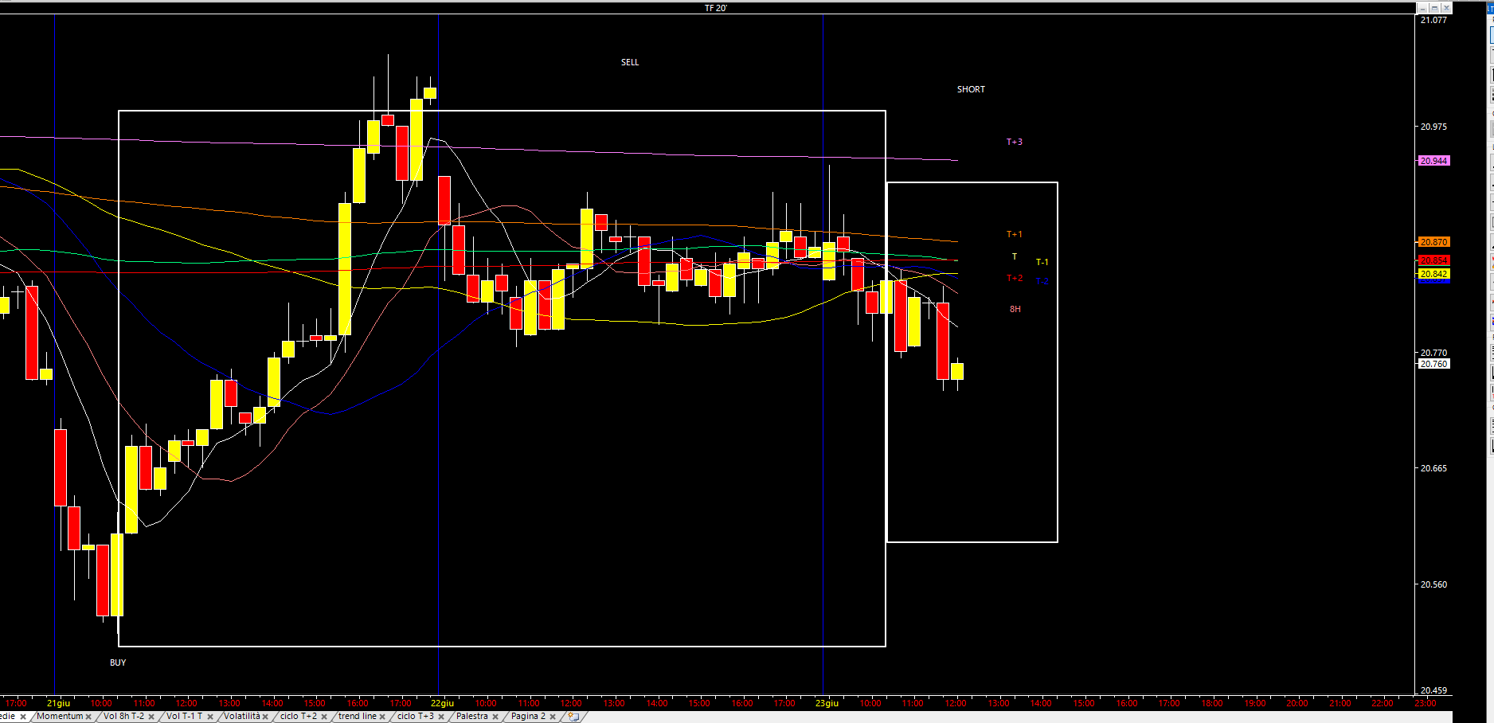Click the 20.459 price axis value
Viewport: 1494px width, 723px height.
coord(1433,690)
